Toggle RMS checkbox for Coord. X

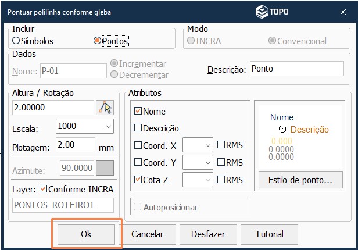coord(221,145)
